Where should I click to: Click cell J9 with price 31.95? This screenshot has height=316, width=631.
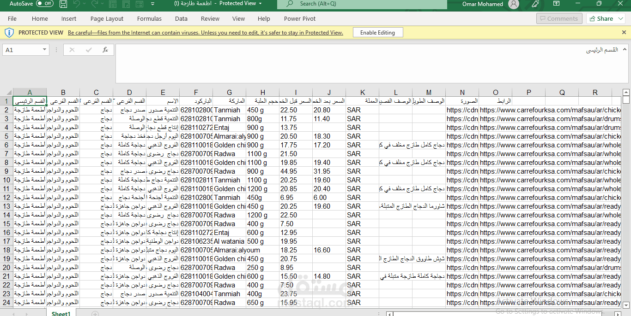coord(329,171)
